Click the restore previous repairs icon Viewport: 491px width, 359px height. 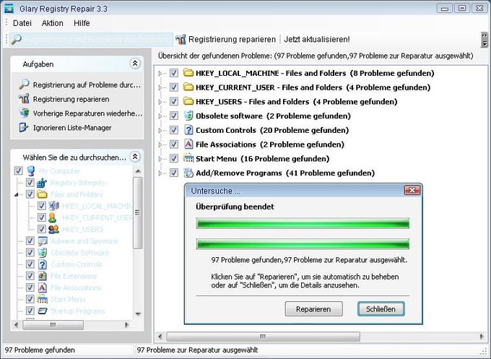(24, 113)
